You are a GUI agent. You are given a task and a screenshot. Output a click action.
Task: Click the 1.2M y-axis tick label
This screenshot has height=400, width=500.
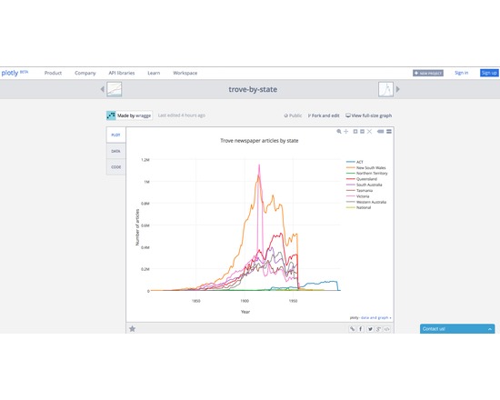pos(145,160)
